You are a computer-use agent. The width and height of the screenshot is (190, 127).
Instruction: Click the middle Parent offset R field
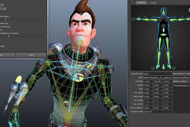point(158,108)
